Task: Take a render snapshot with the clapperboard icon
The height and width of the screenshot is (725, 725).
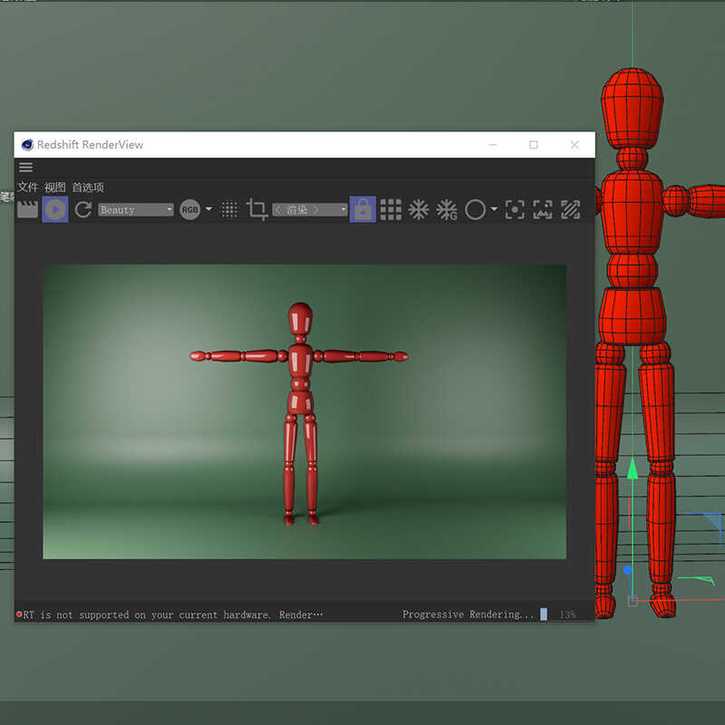Action: click(26, 209)
